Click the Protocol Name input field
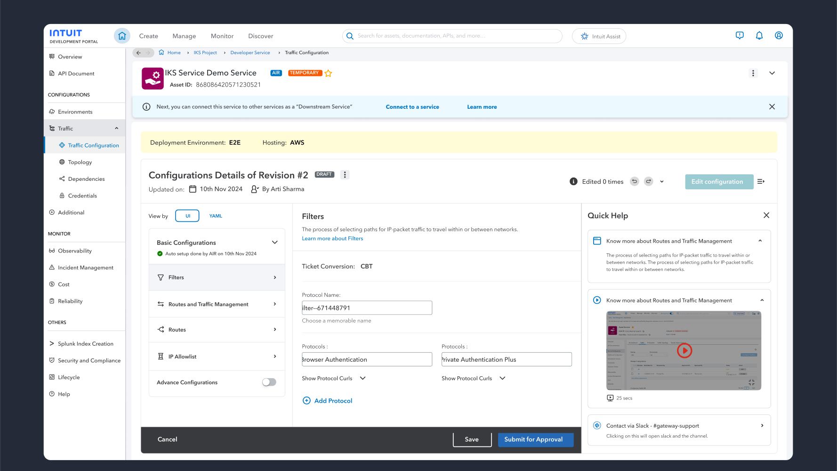Screen dimensions: 837x471 (367, 308)
